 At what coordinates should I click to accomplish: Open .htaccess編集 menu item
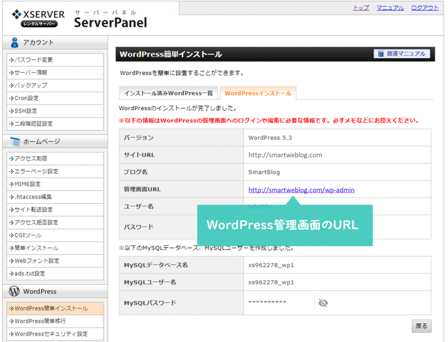(x=55, y=197)
